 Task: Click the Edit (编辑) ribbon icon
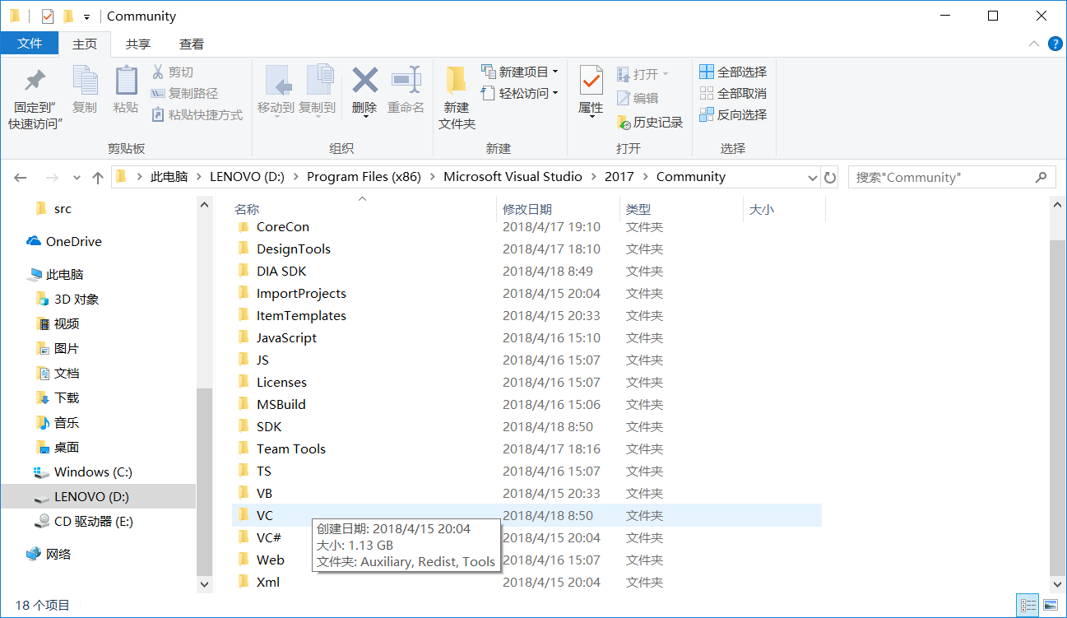click(624, 98)
